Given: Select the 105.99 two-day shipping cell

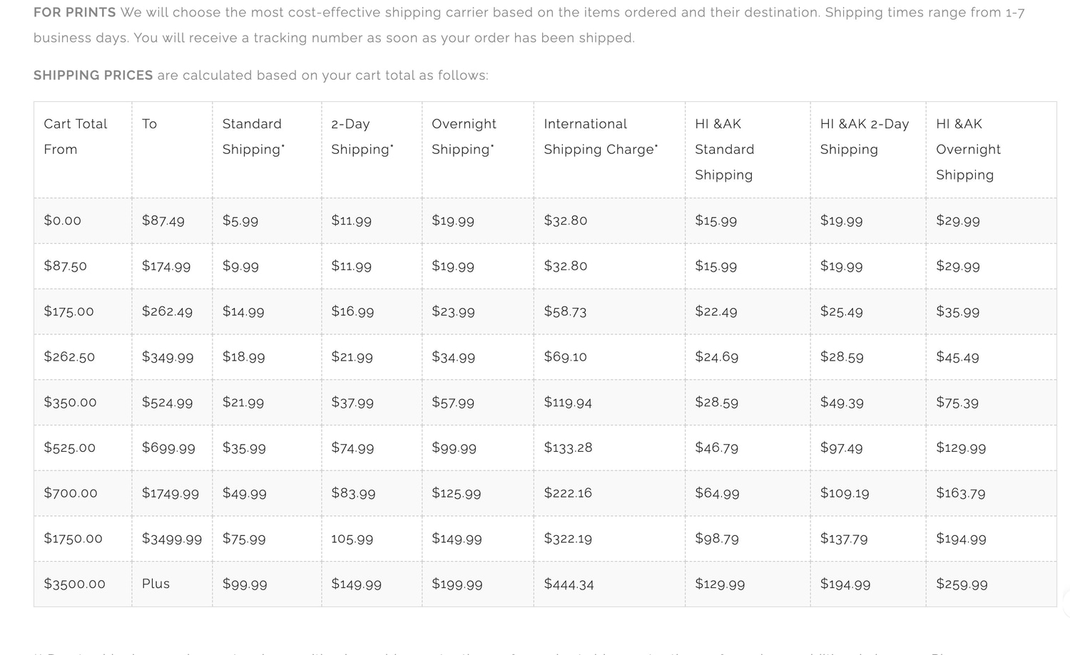Looking at the screenshot, I should click(352, 539).
